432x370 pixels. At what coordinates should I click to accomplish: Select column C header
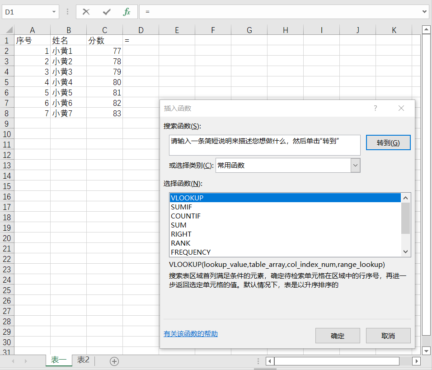105,30
